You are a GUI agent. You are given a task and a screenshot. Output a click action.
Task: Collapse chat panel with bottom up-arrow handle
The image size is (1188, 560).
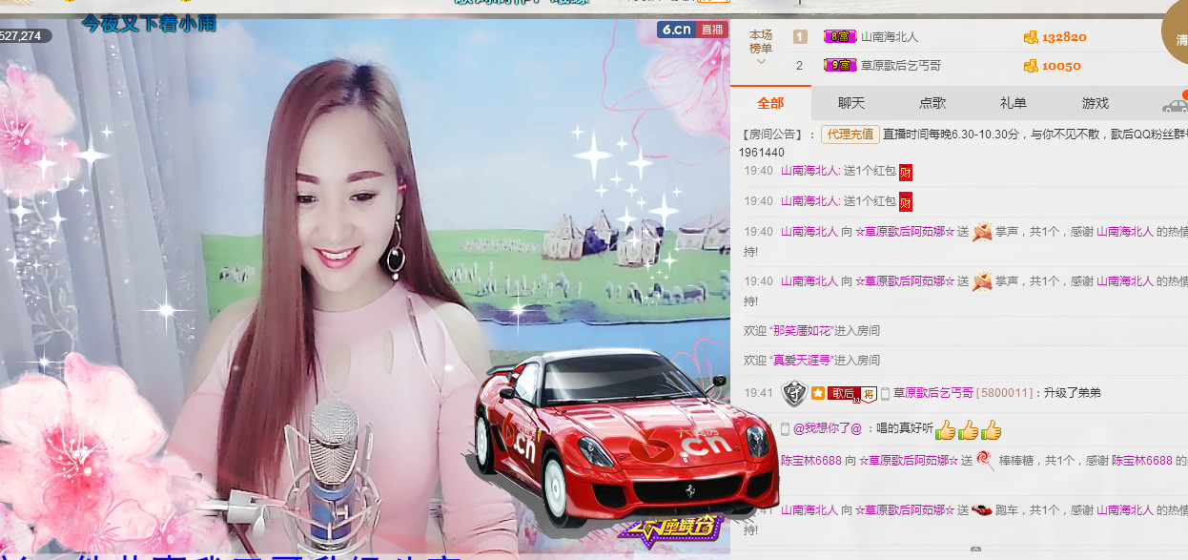[x=974, y=550]
